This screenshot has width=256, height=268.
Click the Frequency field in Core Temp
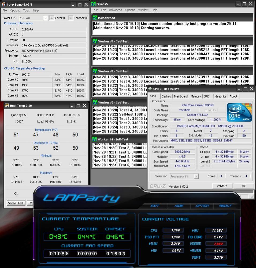click(x=53, y=51)
